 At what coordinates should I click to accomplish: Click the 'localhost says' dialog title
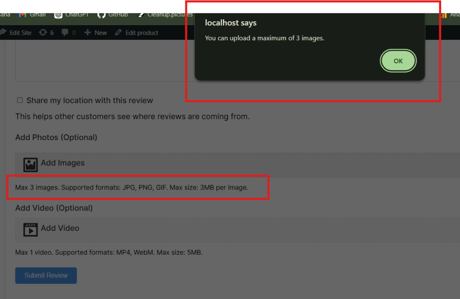230,23
